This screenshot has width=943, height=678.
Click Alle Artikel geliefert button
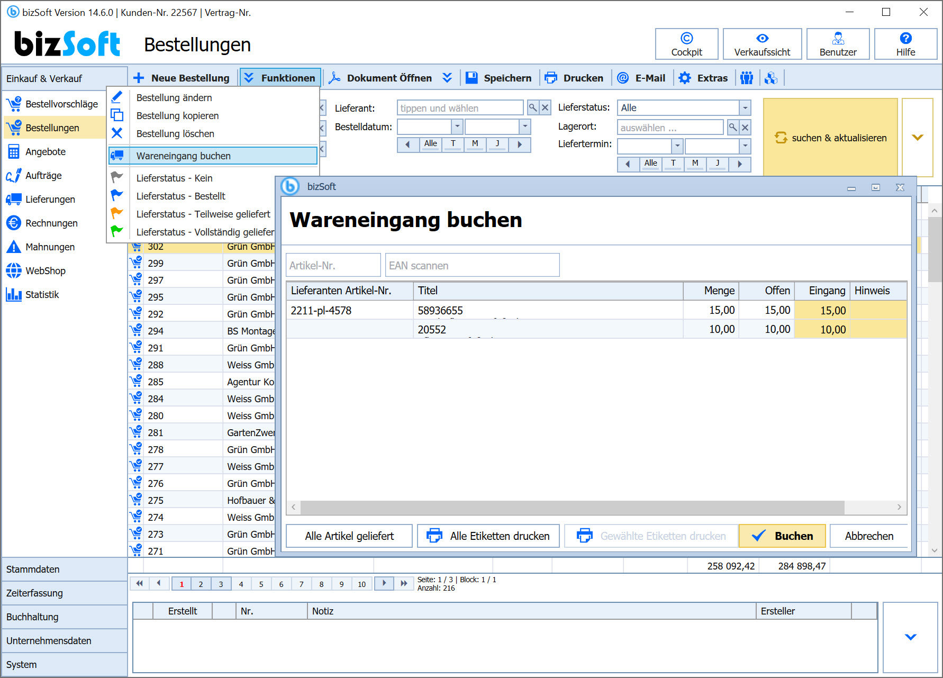349,536
